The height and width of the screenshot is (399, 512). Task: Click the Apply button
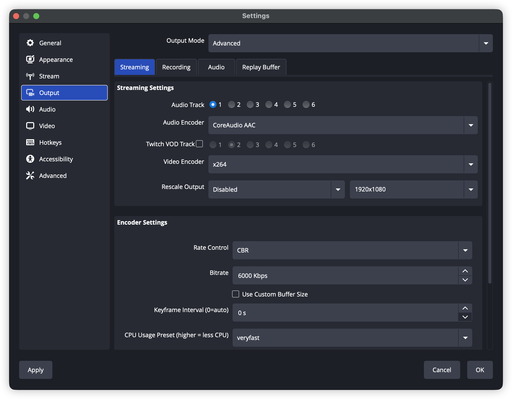click(x=36, y=370)
